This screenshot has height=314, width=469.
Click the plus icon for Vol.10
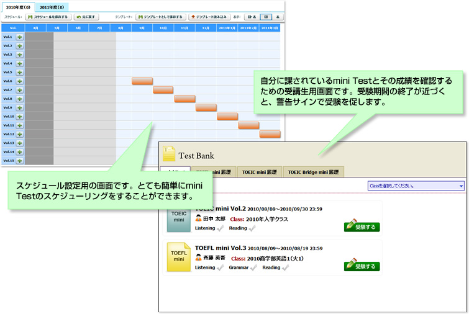coord(20,117)
